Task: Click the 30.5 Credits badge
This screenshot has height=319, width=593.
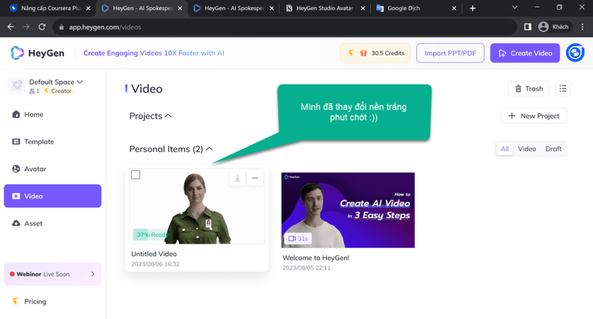Action: click(375, 53)
